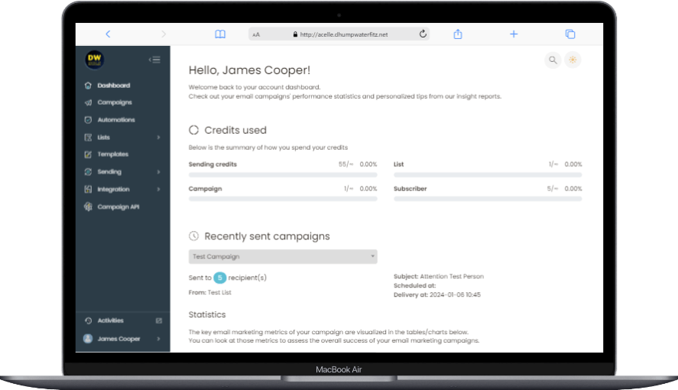Open Campaign API link in sidebar

(118, 207)
